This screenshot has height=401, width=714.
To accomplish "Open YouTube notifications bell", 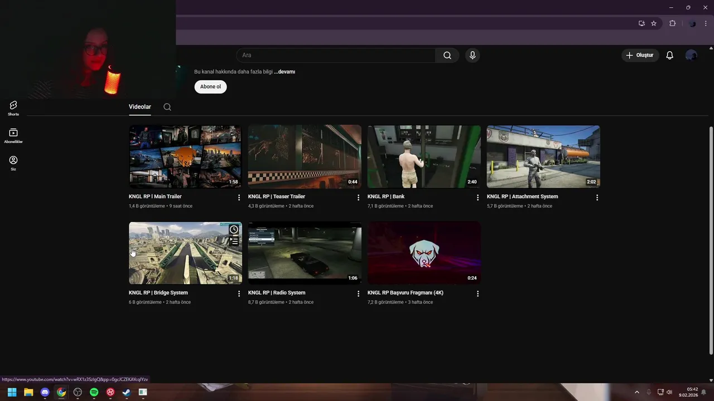I will pos(669,55).
